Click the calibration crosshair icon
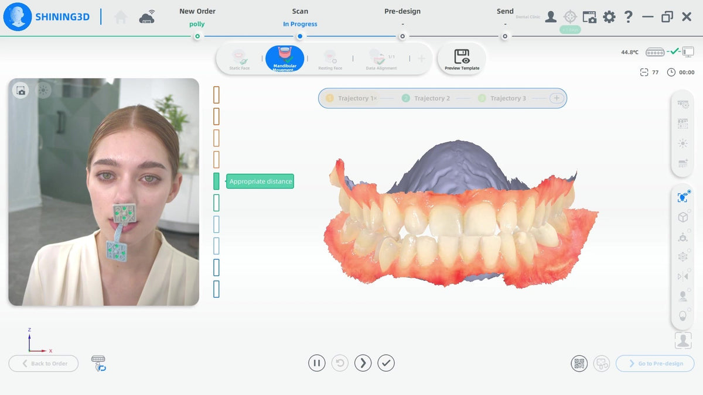 570,16
